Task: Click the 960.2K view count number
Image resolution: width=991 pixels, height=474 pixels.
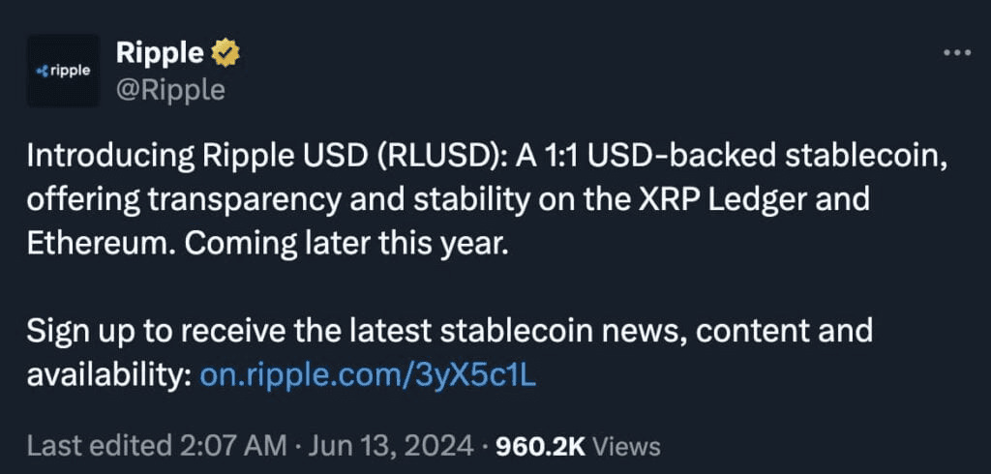Action: (x=537, y=446)
